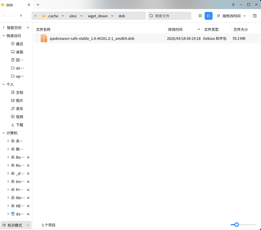
Task: Click the deb package file icon
Action: coord(44,39)
